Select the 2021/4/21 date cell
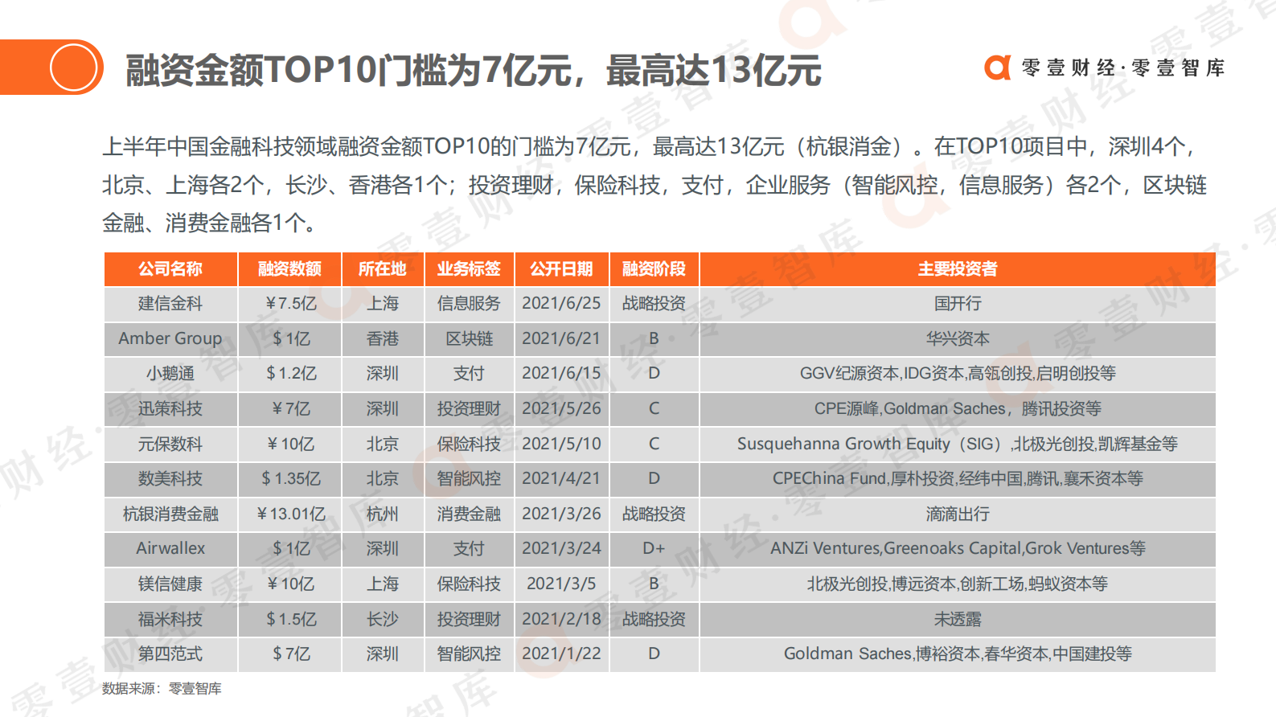 [x=561, y=478]
